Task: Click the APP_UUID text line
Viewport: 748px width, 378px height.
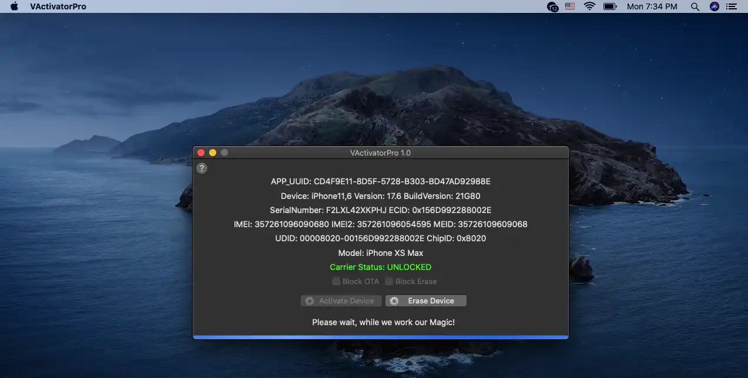Action: point(381,181)
